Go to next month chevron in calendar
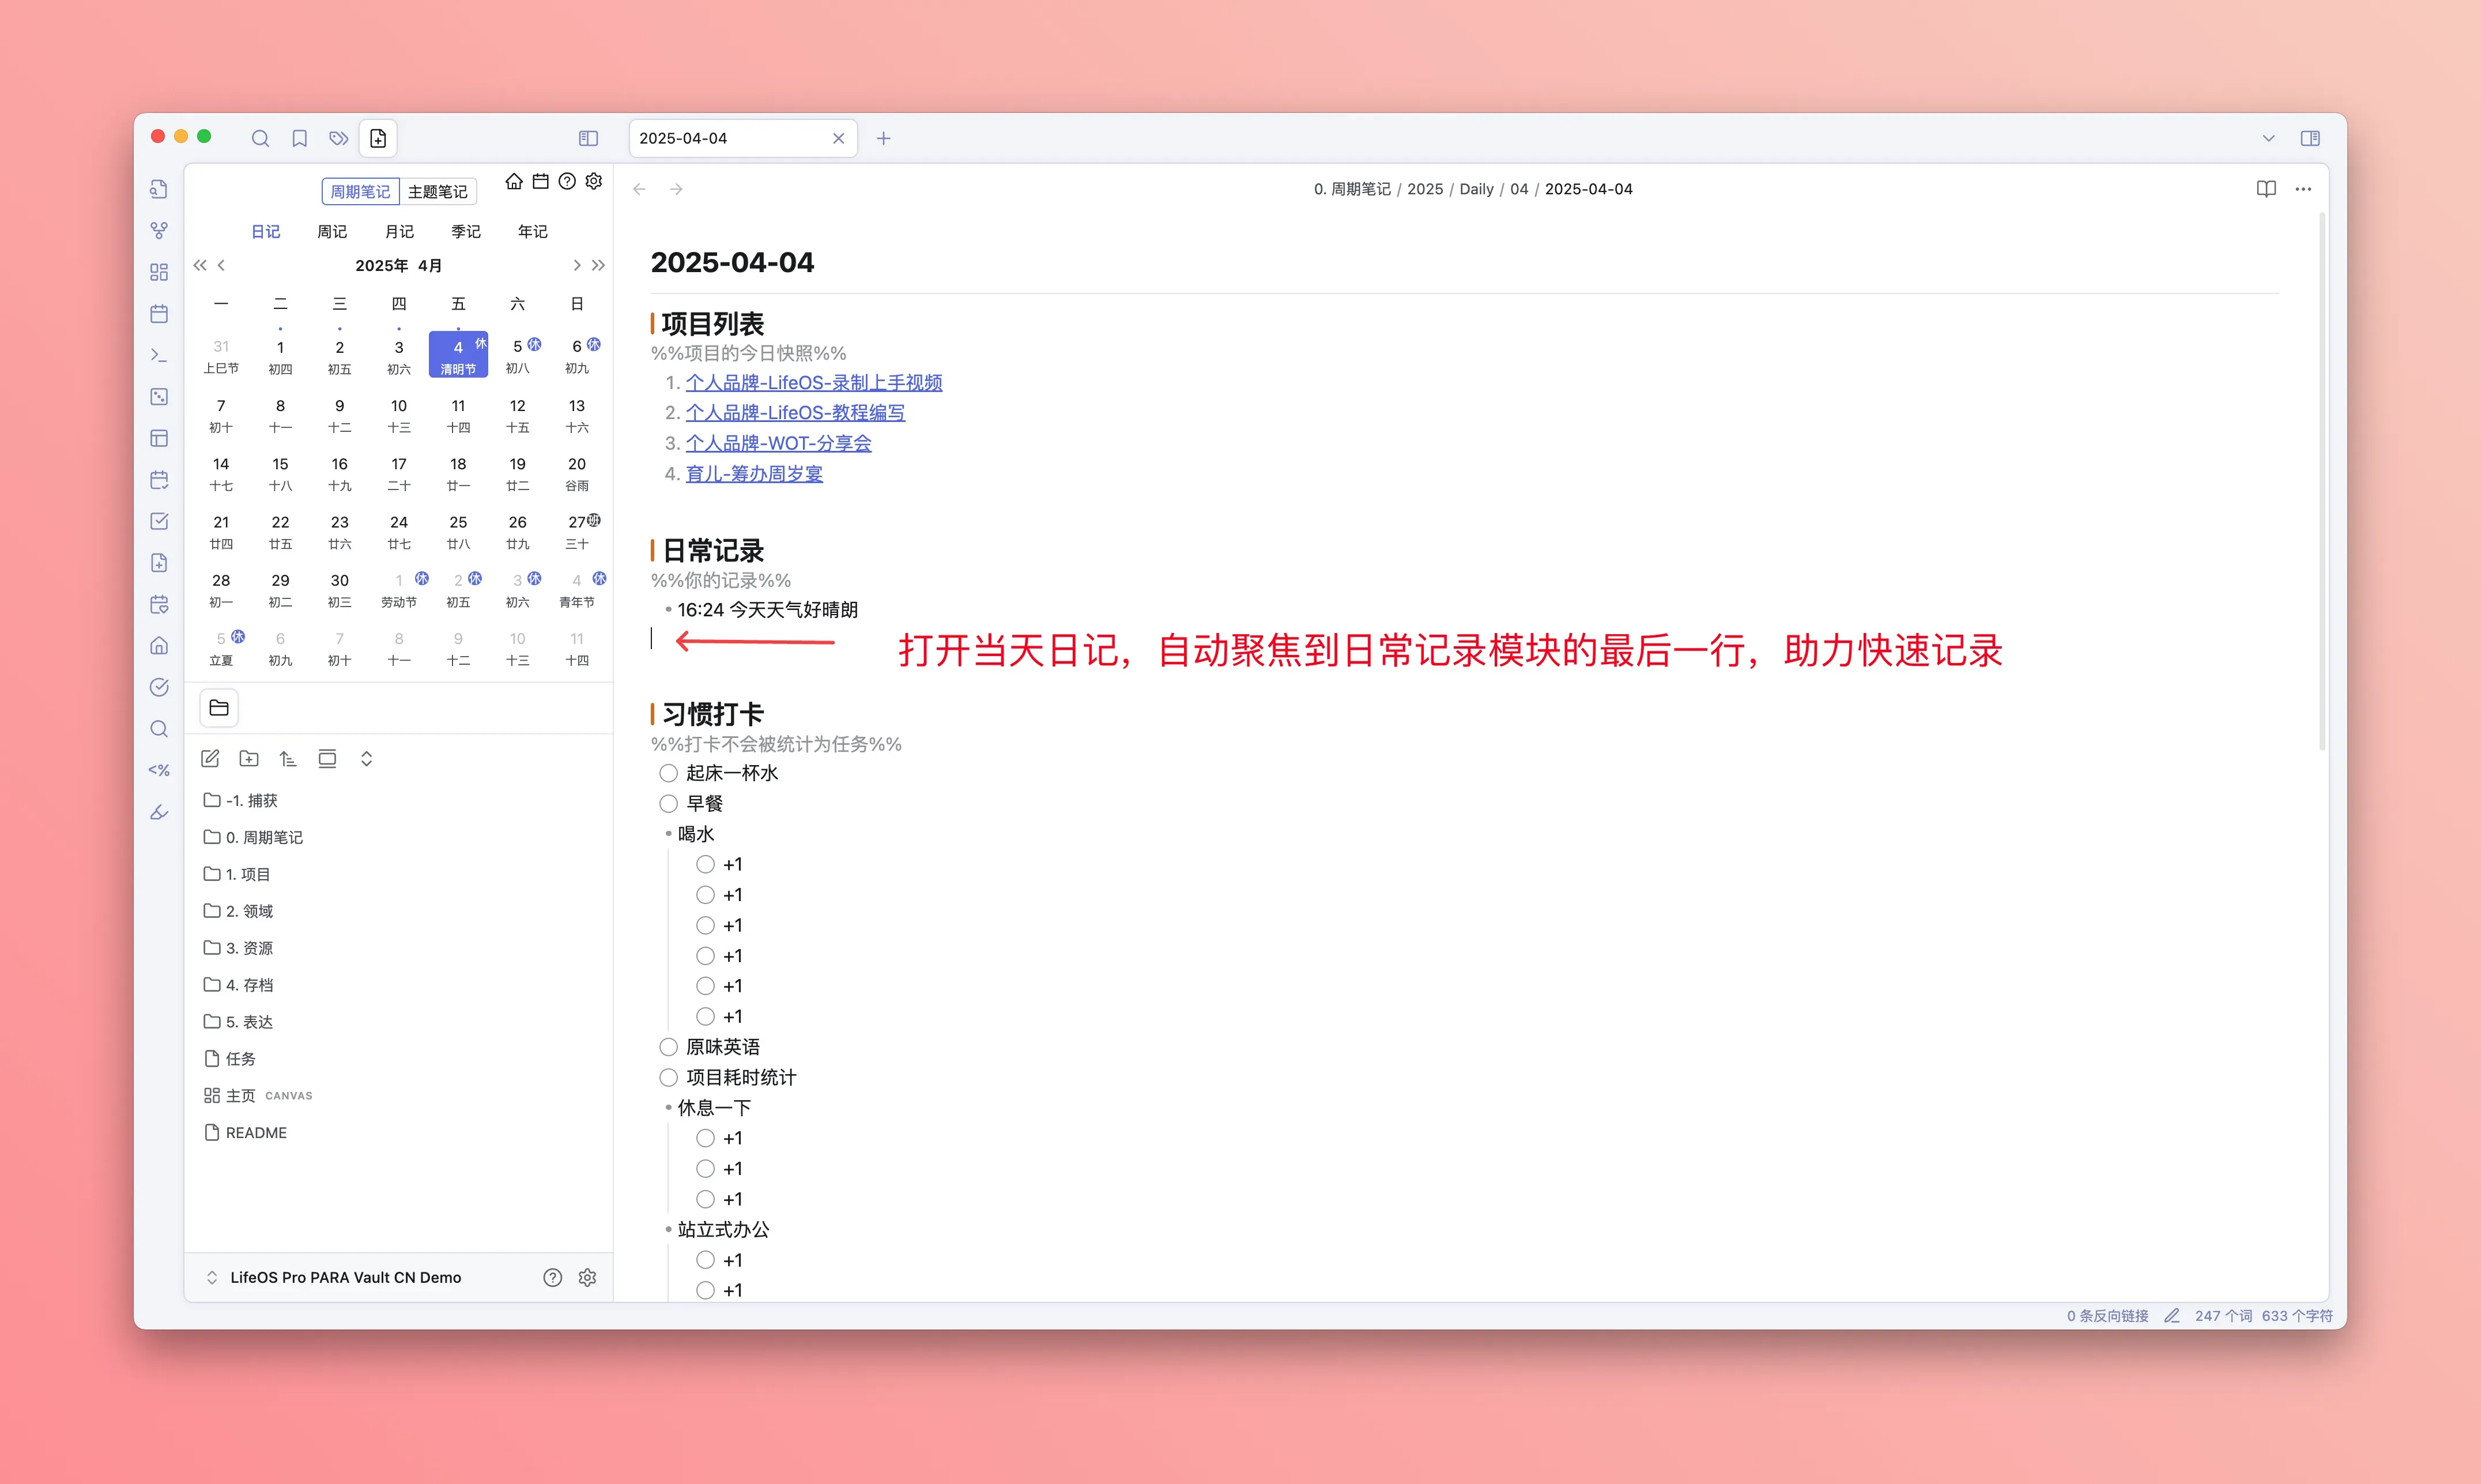Viewport: 2481px width, 1484px height. pos(577,265)
